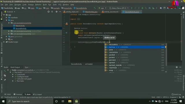Choose secondbtn from autocomplete list

pos(135,44)
